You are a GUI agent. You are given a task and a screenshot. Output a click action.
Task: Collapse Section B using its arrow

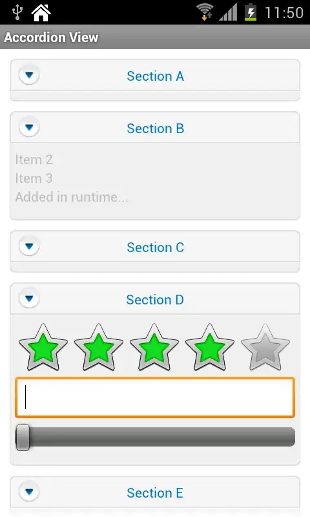click(29, 127)
